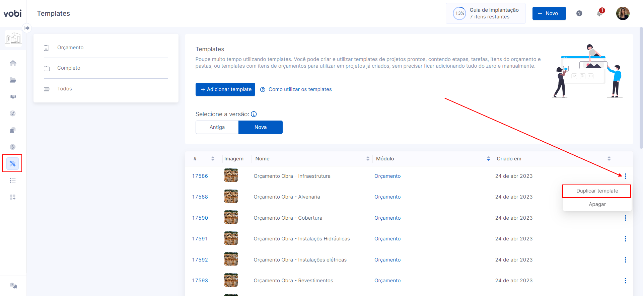
Task: Click Orçamento module link for Revestimentos
Action: (387, 281)
